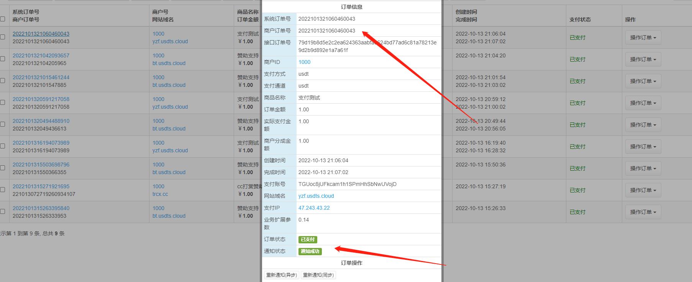Open yzf.usdts.cloud link in 2022101316194073989 row

(x=170, y=150)
